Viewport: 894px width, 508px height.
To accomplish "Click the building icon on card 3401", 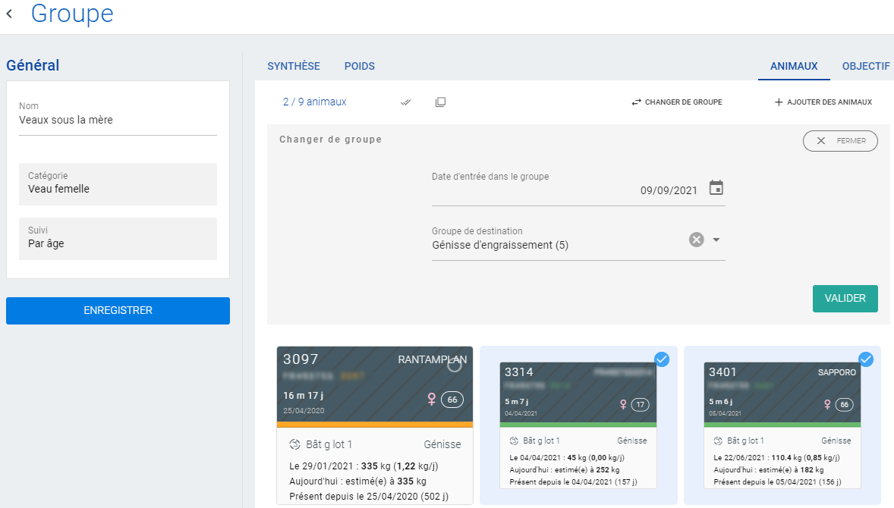I will tap(718, 441).
